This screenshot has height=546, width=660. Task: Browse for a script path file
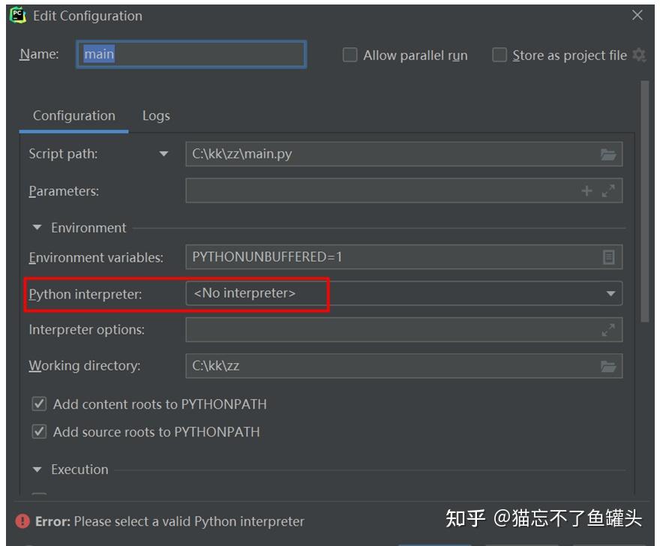[x=610, y=154]
